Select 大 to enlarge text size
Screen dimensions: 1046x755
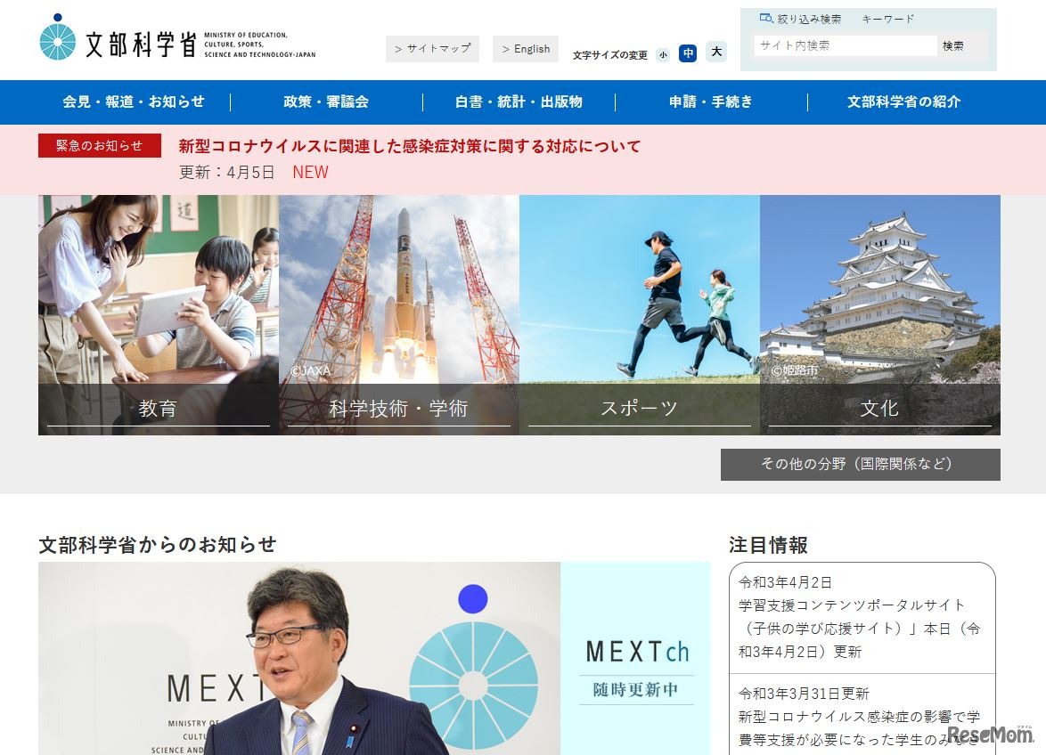pyautogui.click(x=715, y=53)
